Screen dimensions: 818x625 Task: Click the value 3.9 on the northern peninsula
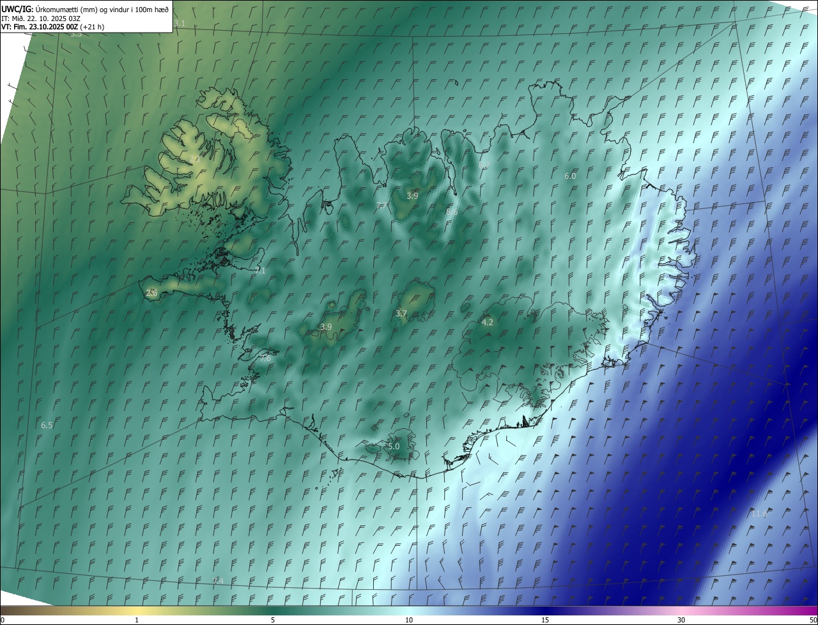tap(412, 196)
